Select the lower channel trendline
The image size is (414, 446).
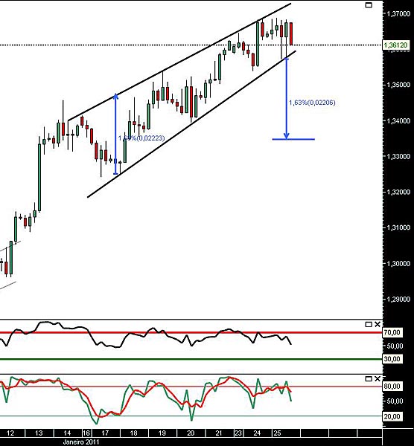pyautogui.click(x=191, y=123)
